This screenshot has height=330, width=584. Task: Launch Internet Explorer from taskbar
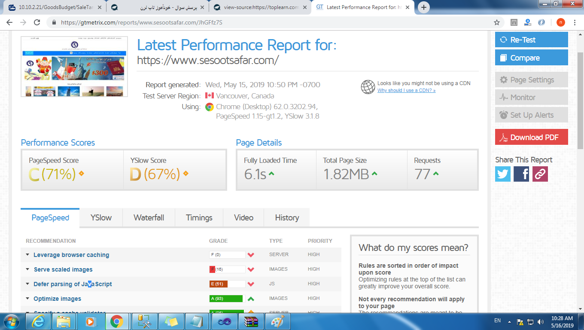point(38,321)
